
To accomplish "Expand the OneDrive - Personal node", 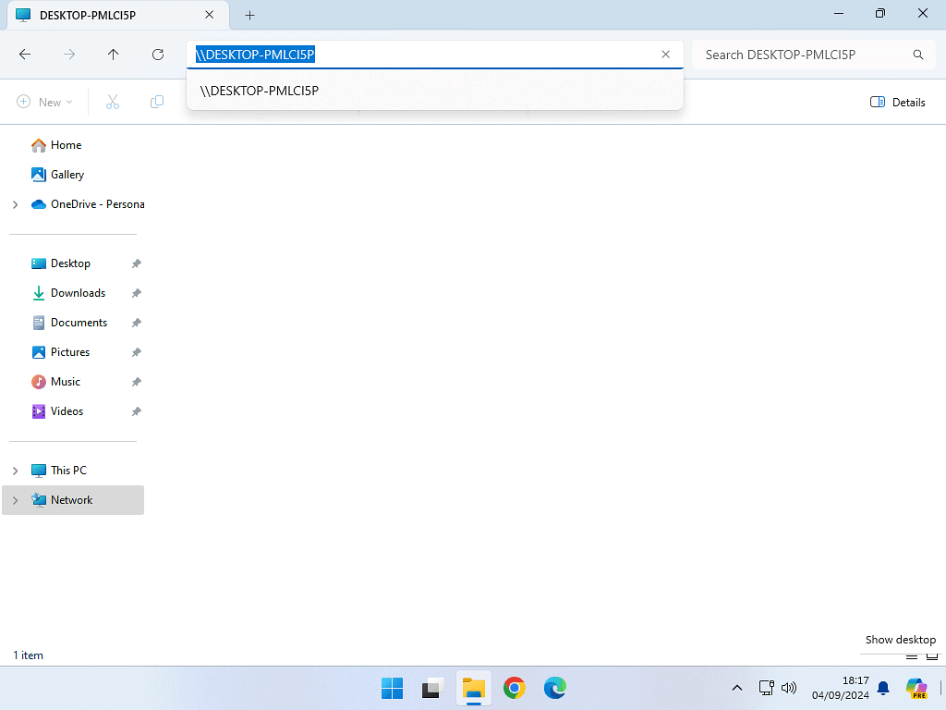I will pos(15,204).
